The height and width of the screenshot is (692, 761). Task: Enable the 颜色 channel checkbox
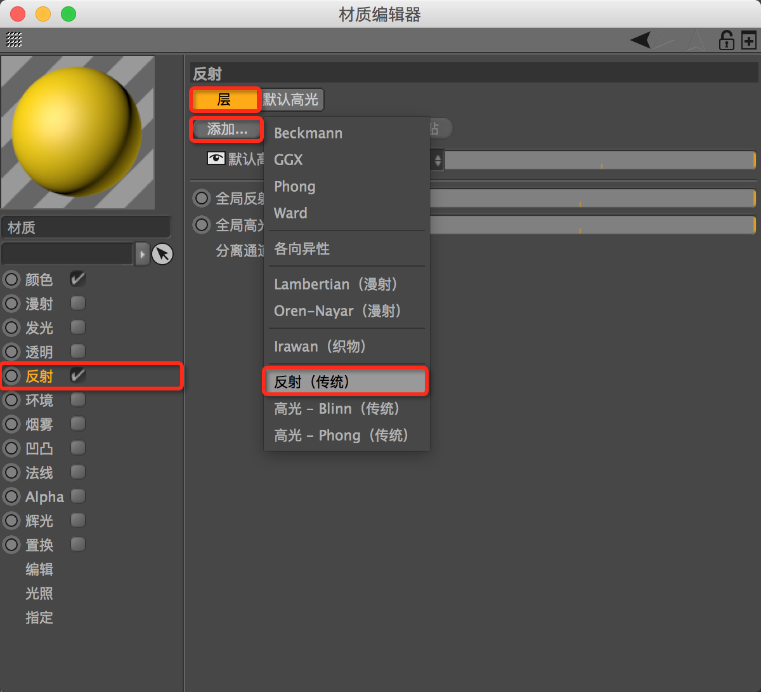[x=78, y=279]
